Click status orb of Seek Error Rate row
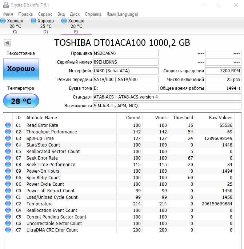Image resolution: width=244 pixels, height=249 pixels. pyautogui.click(x=8, y=158)
